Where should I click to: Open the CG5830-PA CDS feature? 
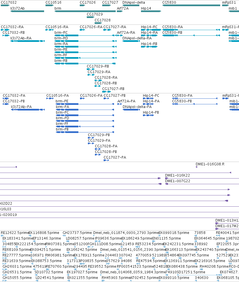(x=195, y=98)
